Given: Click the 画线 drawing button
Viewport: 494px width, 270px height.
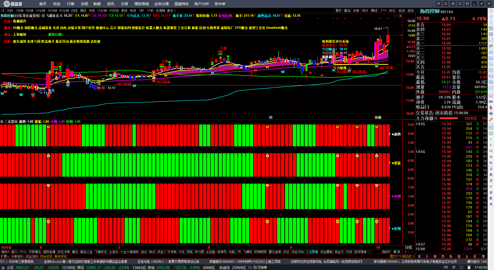Looking at the screenshot, I should tap(374, 11).
